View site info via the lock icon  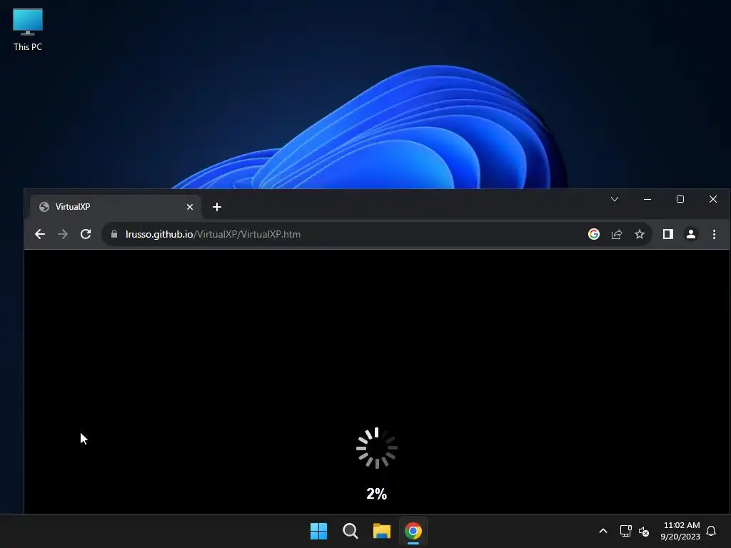(x=114, y=234)
